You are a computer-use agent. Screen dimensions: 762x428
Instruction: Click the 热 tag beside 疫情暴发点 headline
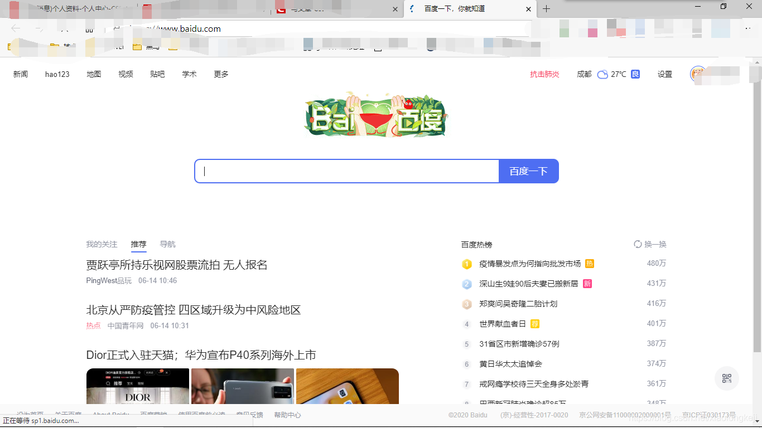[x=590, y=264]
